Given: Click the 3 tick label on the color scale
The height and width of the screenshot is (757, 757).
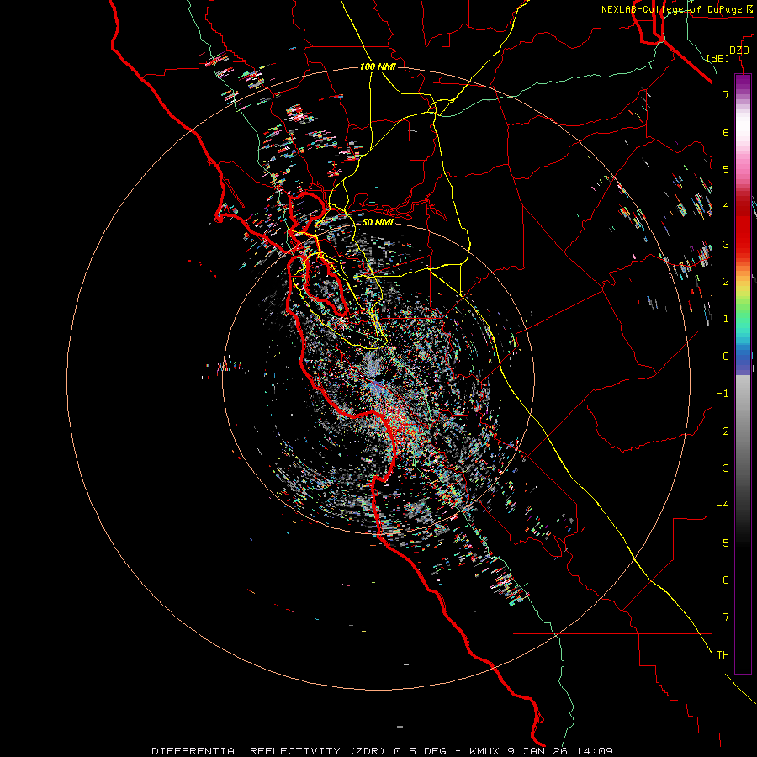Looking at the screenshot, I should coord(726,244).
